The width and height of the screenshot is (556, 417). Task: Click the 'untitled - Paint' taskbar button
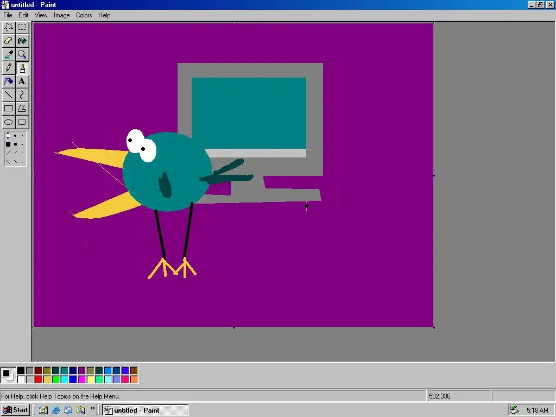[146, 410]
